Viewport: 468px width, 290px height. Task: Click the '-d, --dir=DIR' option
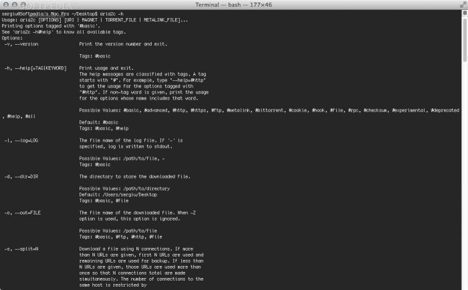pyautogui.click(x=21, y=176)
